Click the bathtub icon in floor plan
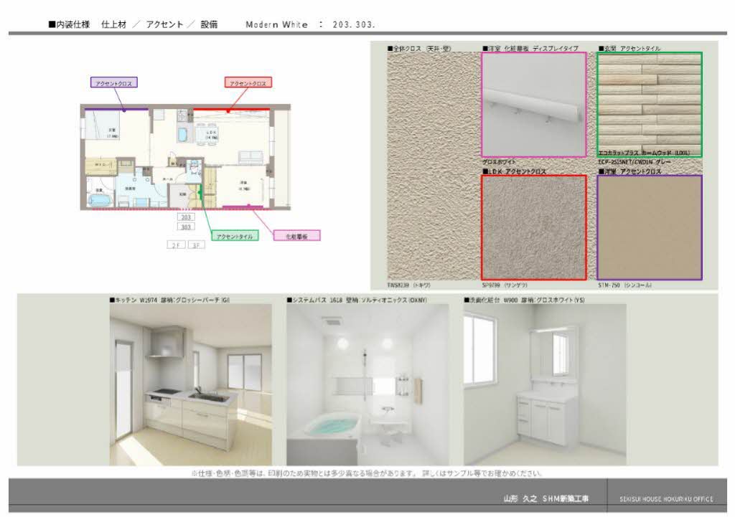735x517 pixels. pyautogui.click(x=100, y=199)
